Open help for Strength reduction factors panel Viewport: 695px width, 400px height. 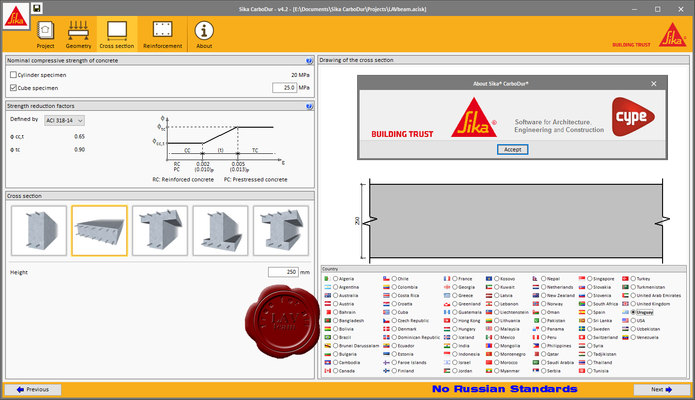tap(309, 106)
